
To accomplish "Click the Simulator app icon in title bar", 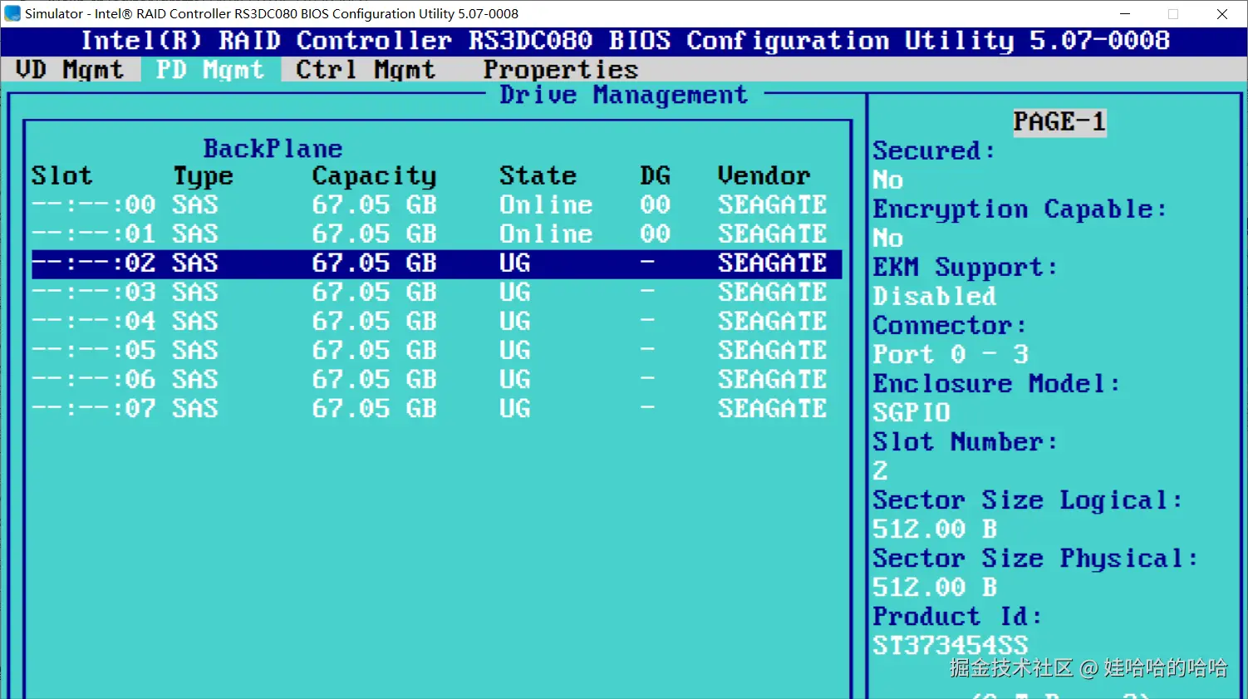I will pyautogui.click(x=12, y=13).
